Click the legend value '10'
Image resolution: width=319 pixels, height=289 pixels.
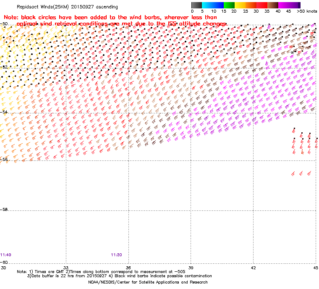click(x=213, y=11)
